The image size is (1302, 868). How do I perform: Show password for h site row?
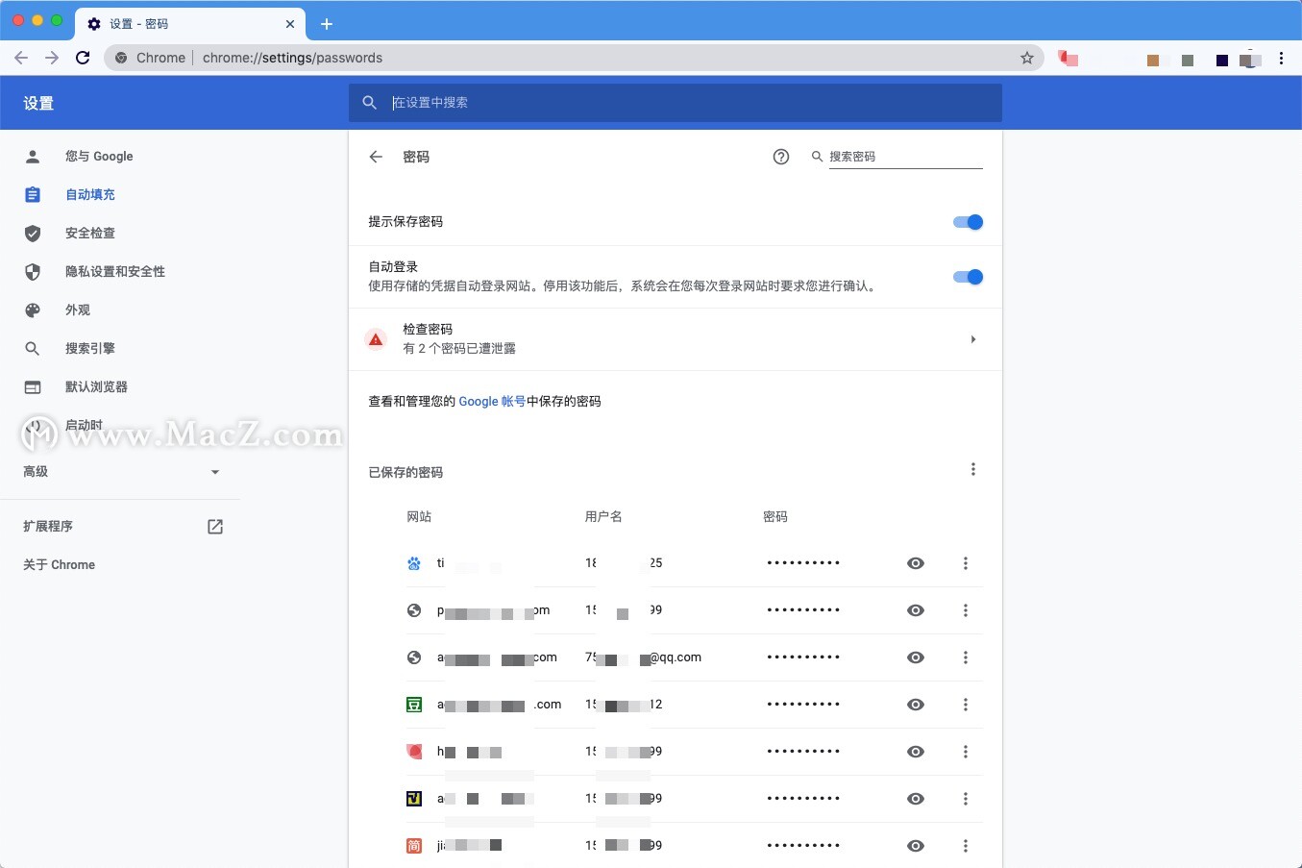pos(916,752)
